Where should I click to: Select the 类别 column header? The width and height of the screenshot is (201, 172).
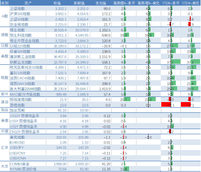pyautogui.click(x=5, y=3)
